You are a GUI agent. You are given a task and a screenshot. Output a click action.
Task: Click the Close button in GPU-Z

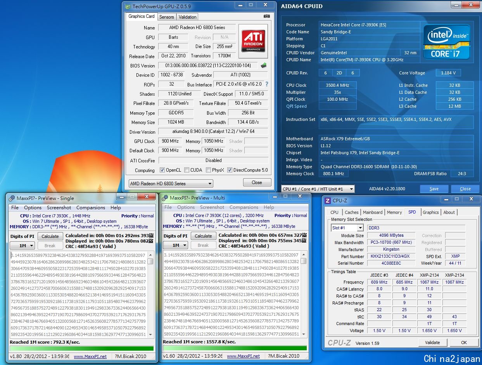click(x=257, y=182)
